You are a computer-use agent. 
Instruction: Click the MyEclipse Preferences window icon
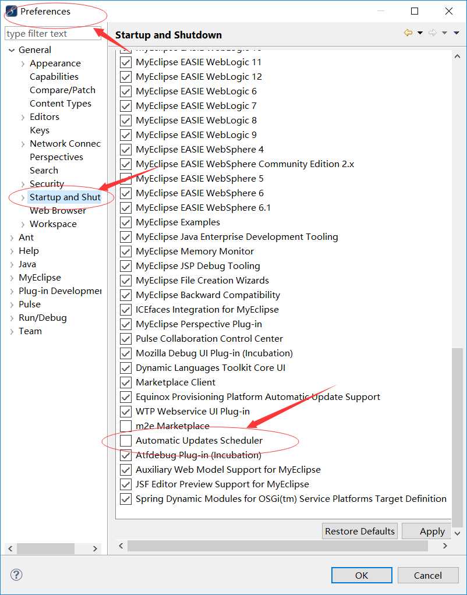pos(12,12)
